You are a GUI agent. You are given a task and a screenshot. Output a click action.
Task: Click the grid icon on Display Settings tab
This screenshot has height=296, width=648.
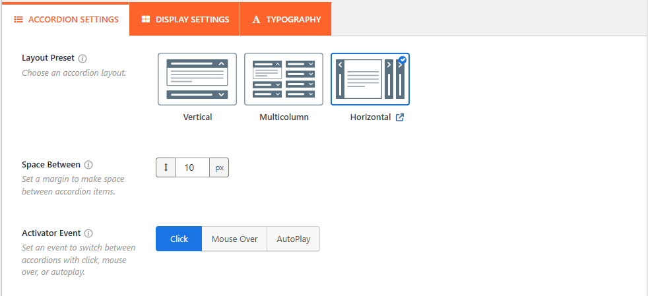point(146,20)
